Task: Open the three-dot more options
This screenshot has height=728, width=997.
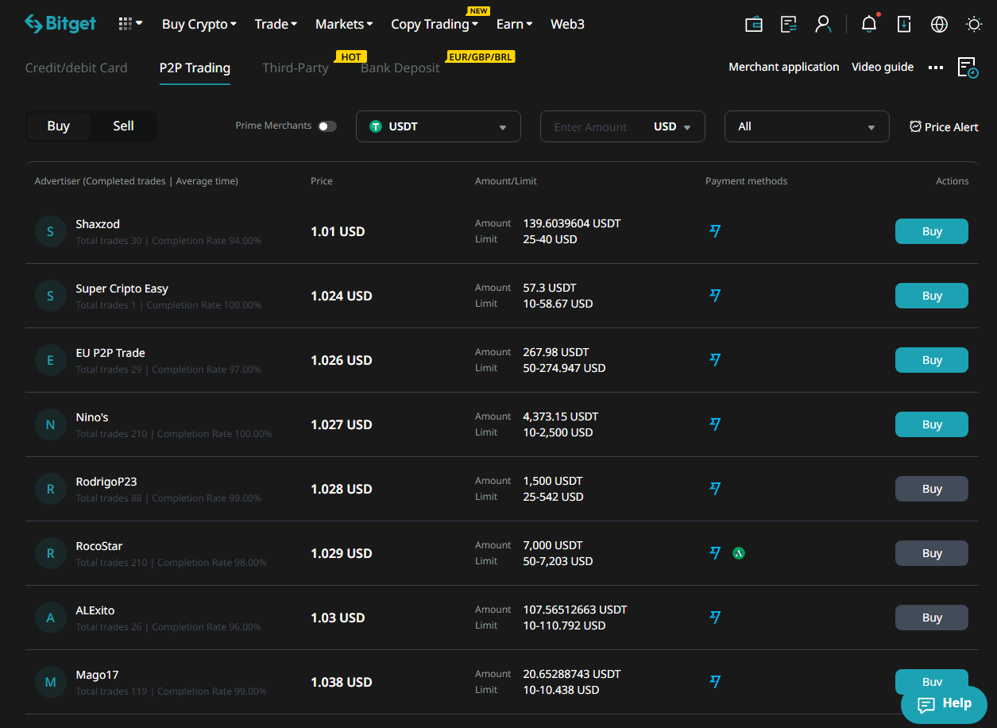Action: (x=936, y=68)
